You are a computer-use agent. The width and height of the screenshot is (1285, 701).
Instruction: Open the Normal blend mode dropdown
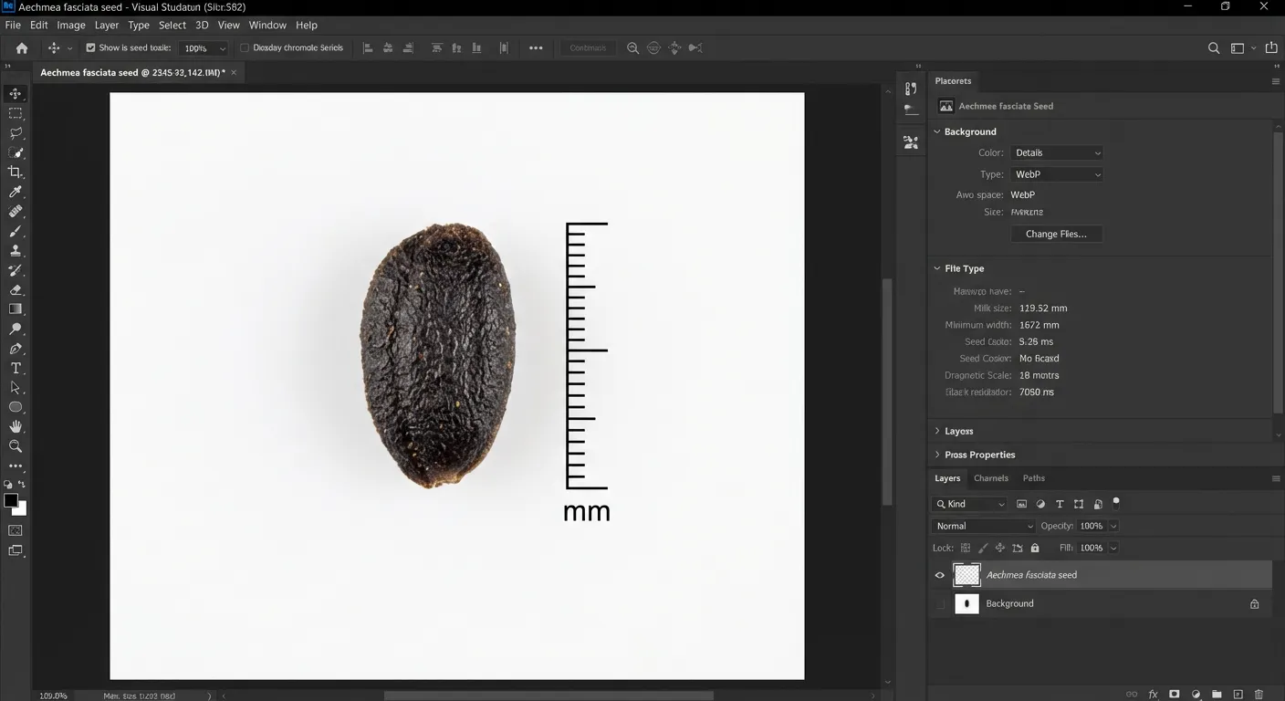pos(984,526)
